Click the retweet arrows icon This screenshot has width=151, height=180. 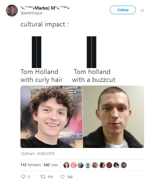point(43,177)
